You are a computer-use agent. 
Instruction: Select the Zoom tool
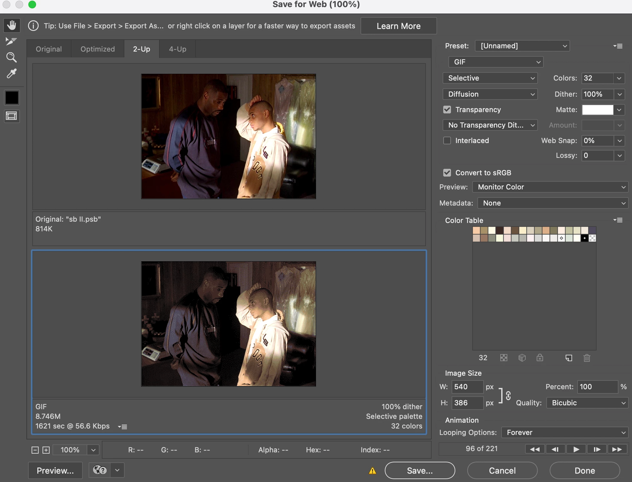point(12,58)
